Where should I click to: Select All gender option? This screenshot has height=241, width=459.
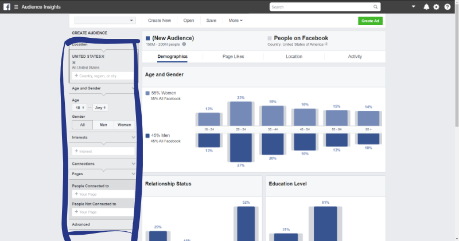[x=82, y=125]
